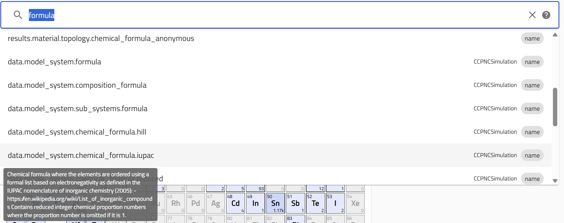Click the magnifying glass search icon
This screenshot has width=564, height=223.
[x=18, y=15]
